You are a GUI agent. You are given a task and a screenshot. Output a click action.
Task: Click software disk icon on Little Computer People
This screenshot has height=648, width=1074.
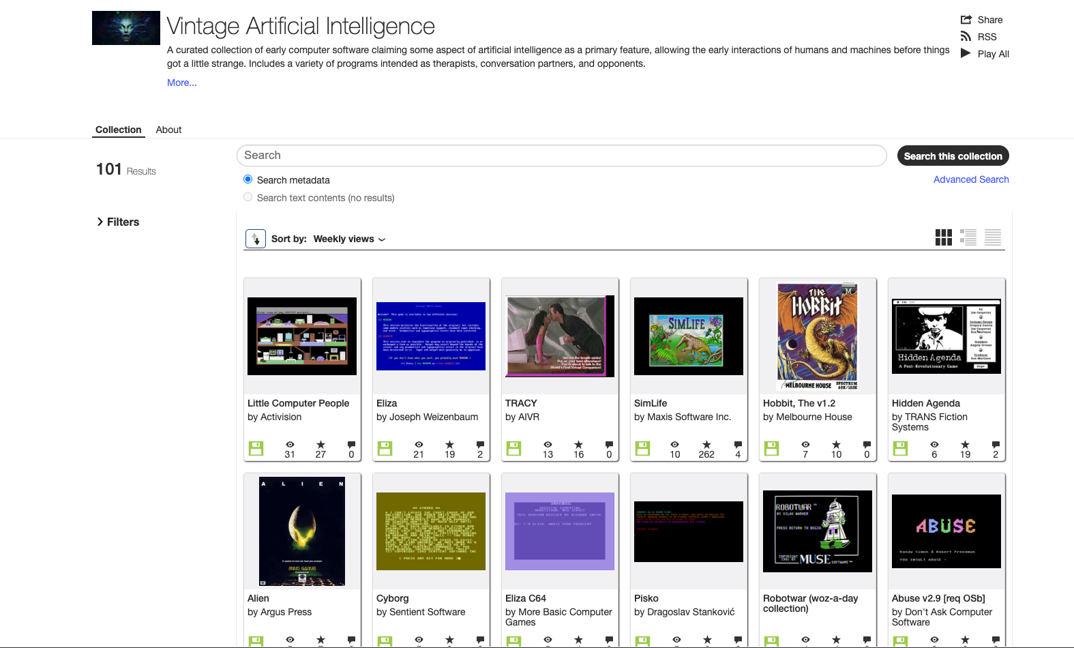(x=256, y=448)
